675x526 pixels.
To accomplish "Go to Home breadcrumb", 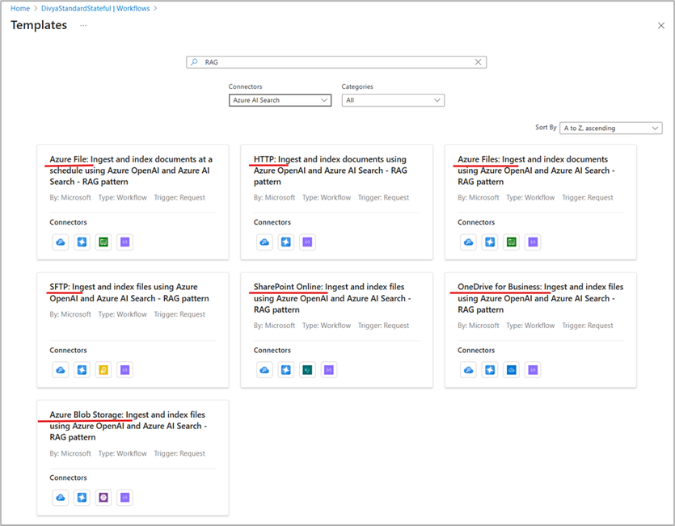I will pos(20,8).
